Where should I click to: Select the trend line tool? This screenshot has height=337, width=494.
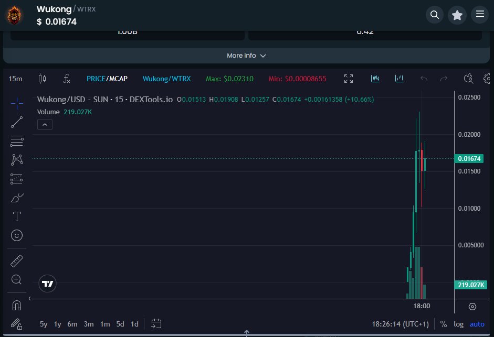pos(17,122)
